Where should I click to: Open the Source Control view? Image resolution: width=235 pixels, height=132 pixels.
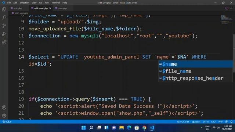tap(4, 26)
